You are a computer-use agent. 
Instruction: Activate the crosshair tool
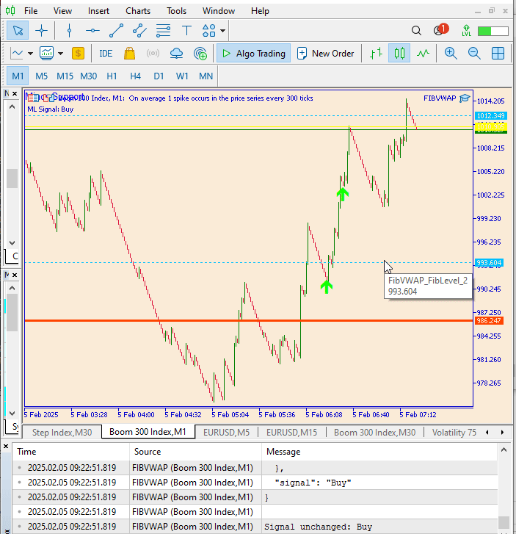pos(42,31)
